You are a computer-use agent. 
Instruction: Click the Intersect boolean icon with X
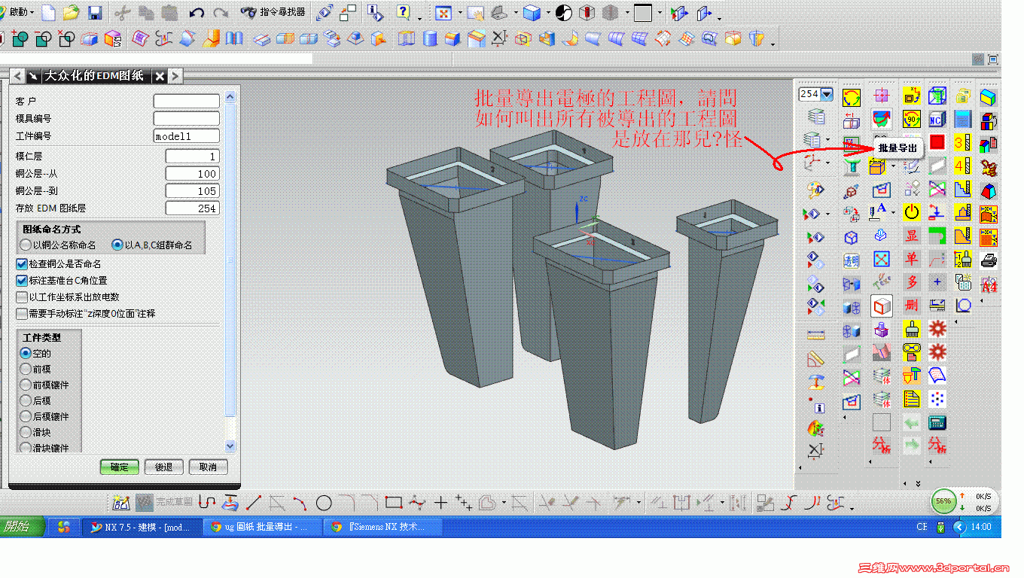[x=66, y=38]
